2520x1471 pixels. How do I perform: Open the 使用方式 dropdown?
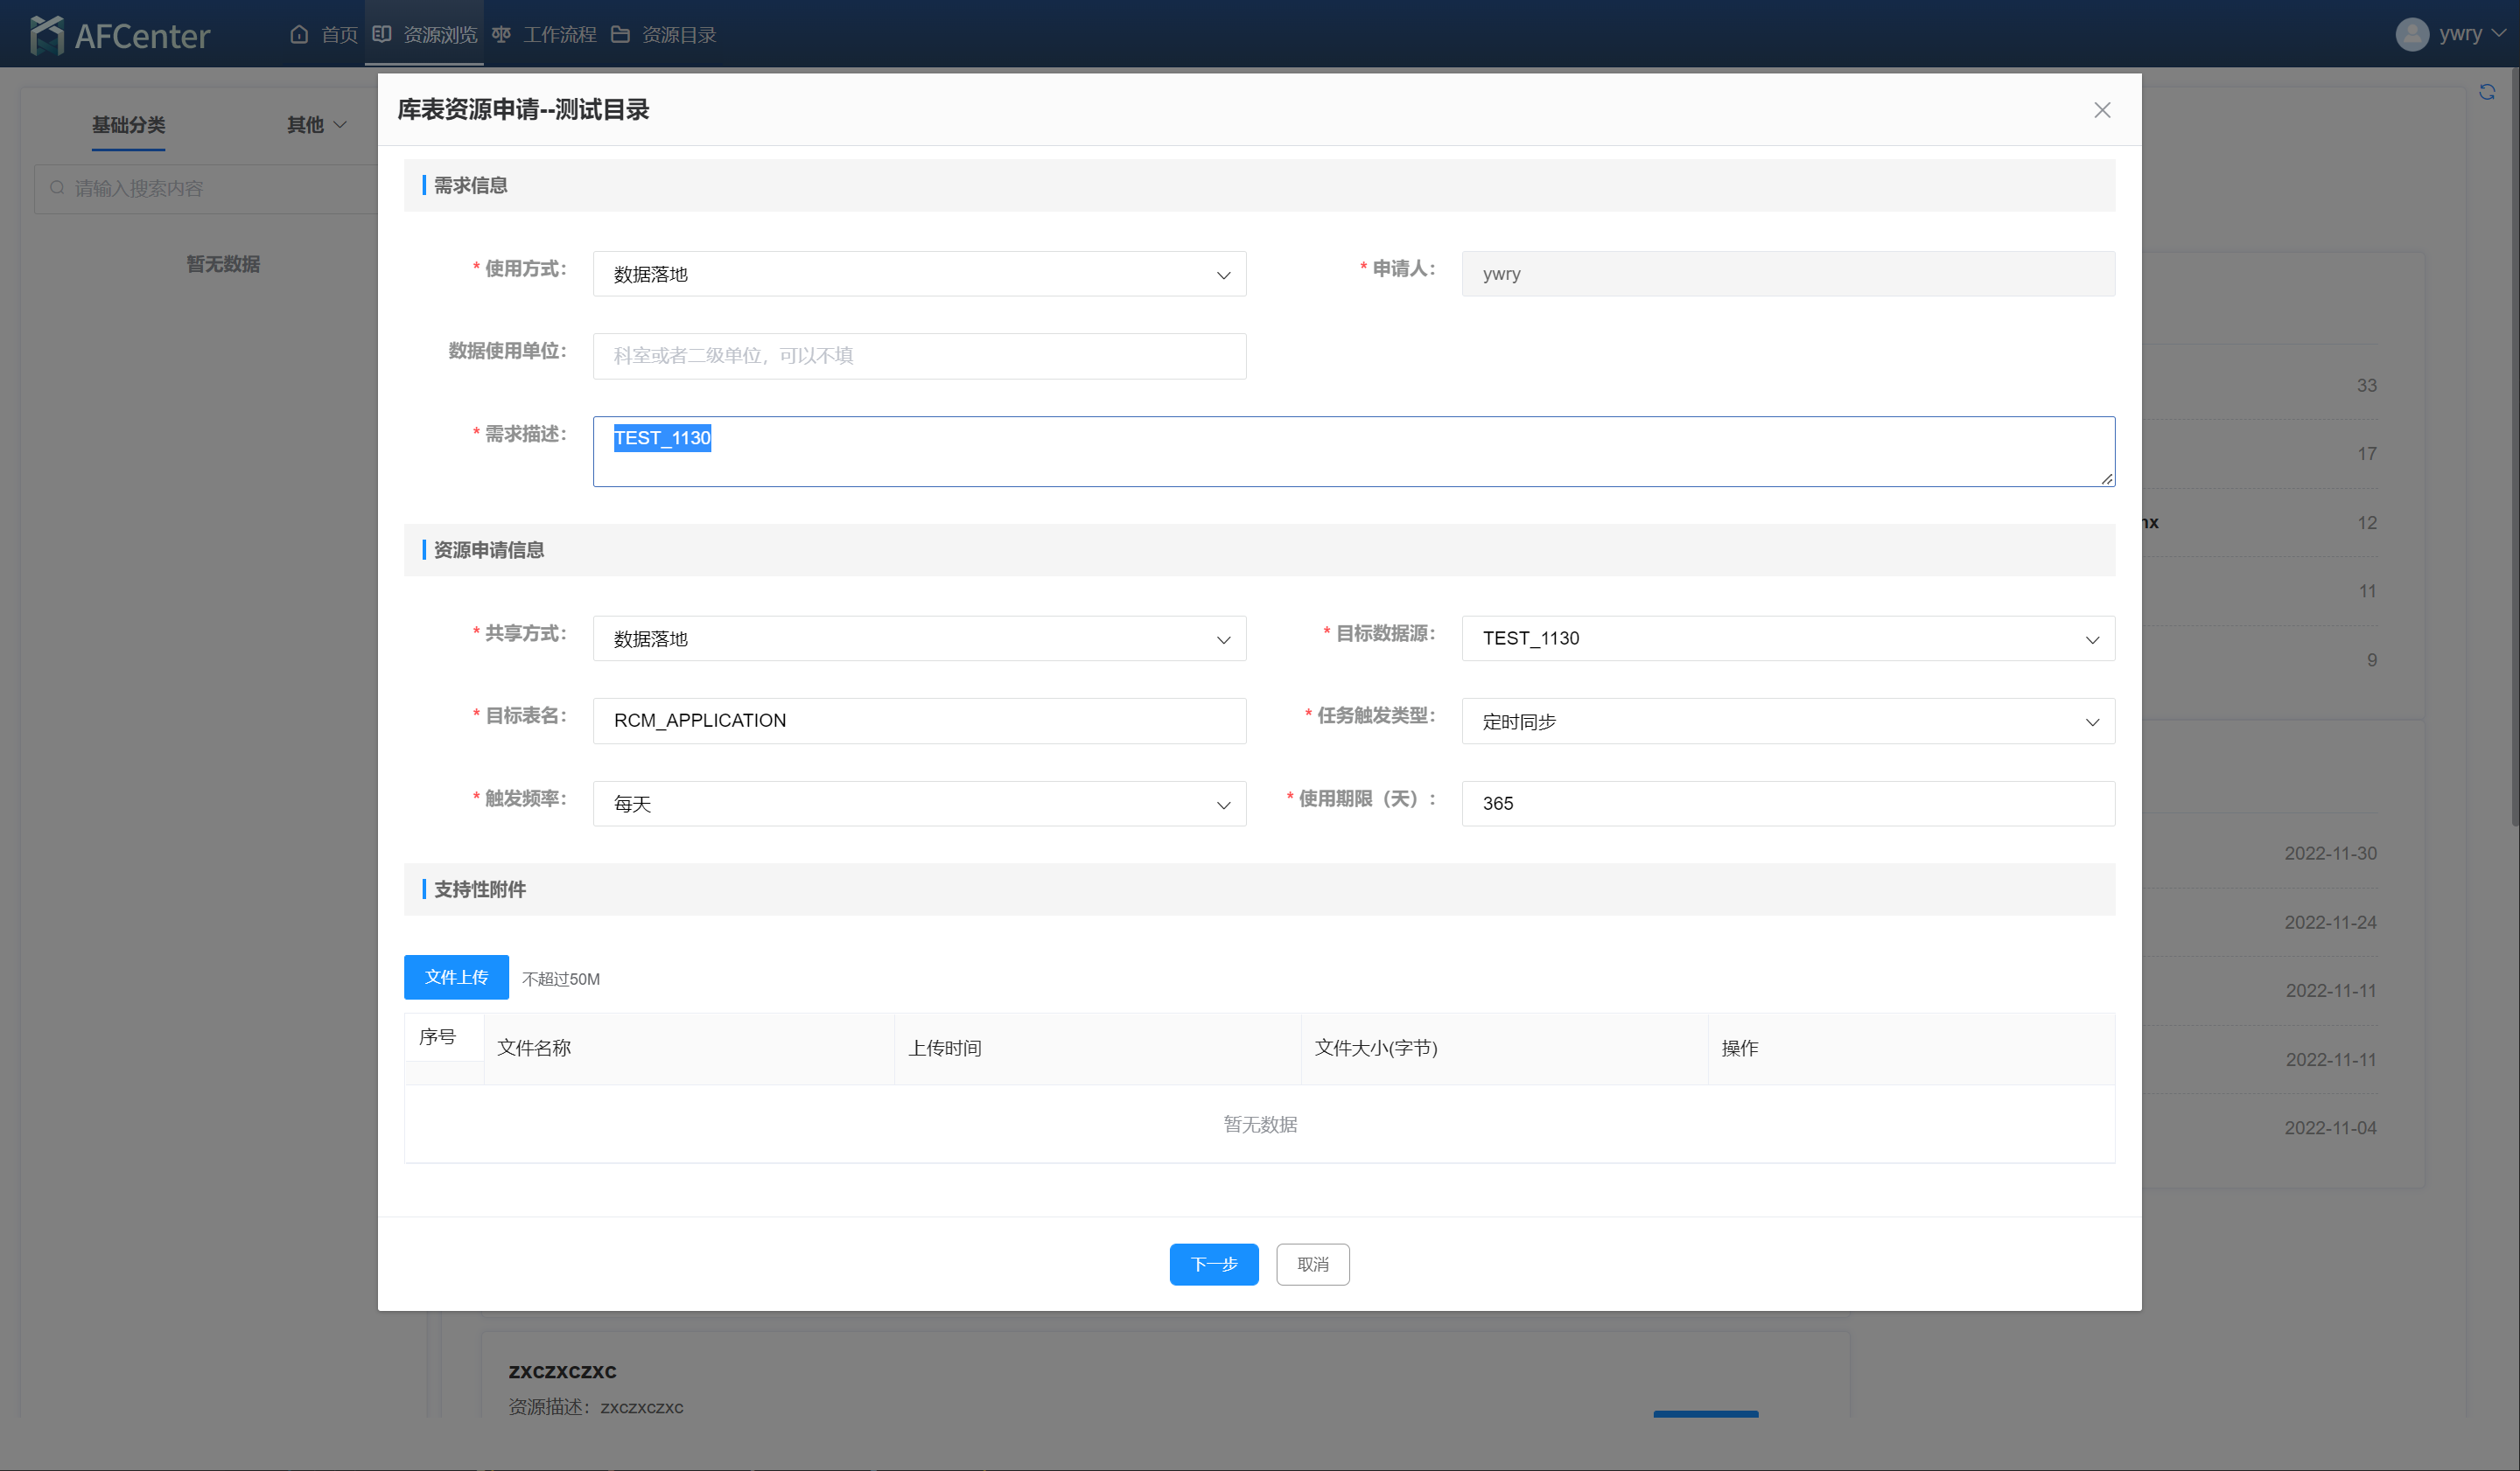click(919, 274)
